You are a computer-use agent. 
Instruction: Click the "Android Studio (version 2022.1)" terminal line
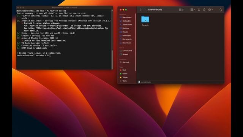coord(39,38)
